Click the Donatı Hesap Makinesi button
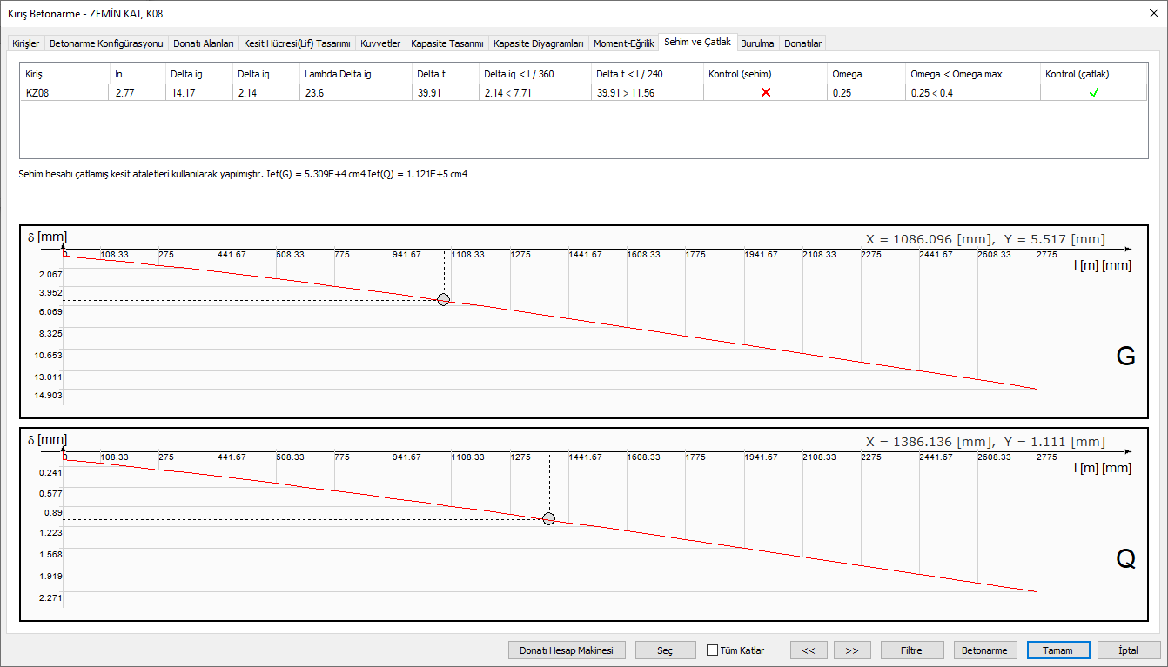Image resolution: width=1168 pixels, height=667 pixels. 567,650
